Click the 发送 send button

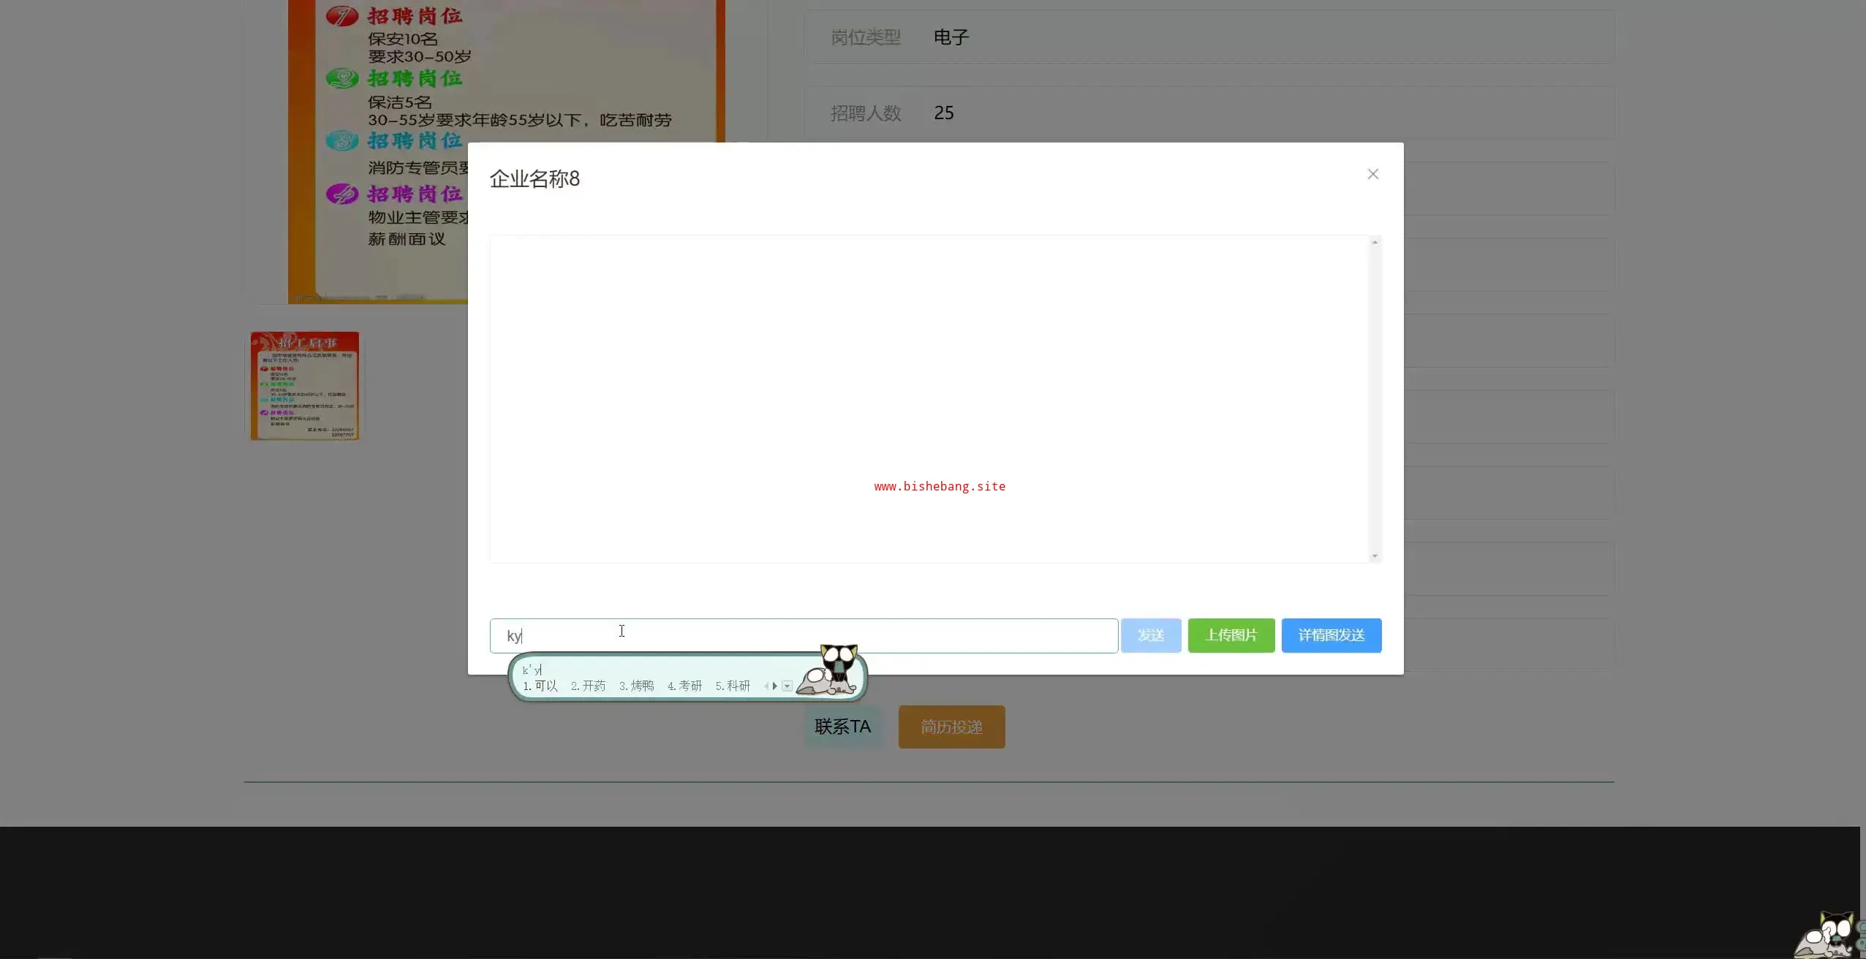(x=1150, y=635)
